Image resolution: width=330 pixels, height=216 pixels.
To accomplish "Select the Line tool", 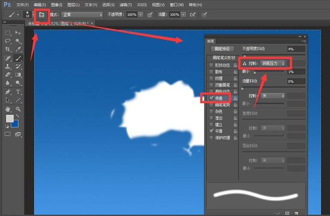I will (18, 100).
